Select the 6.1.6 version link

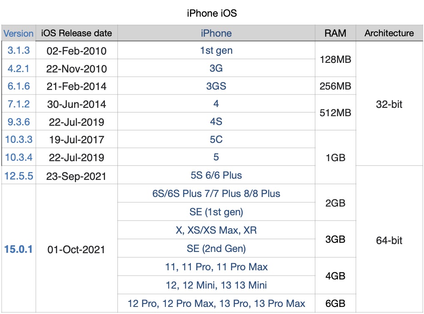coord(19,86)
